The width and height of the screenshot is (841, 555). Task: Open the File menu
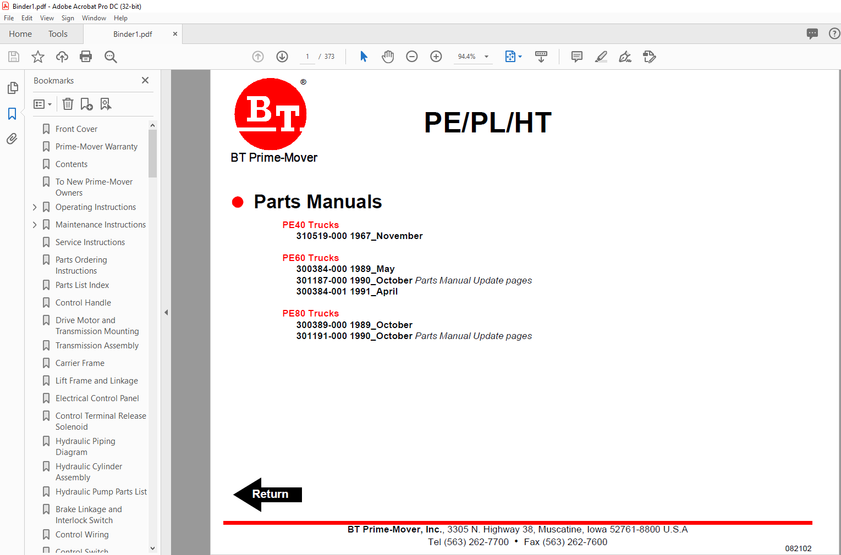(x=9, y=18)
